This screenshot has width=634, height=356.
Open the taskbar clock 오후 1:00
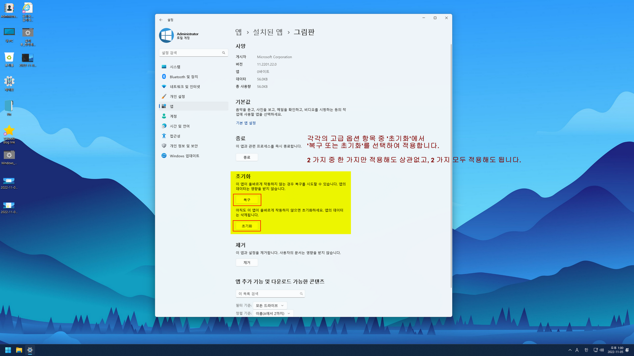pos(615,350)
